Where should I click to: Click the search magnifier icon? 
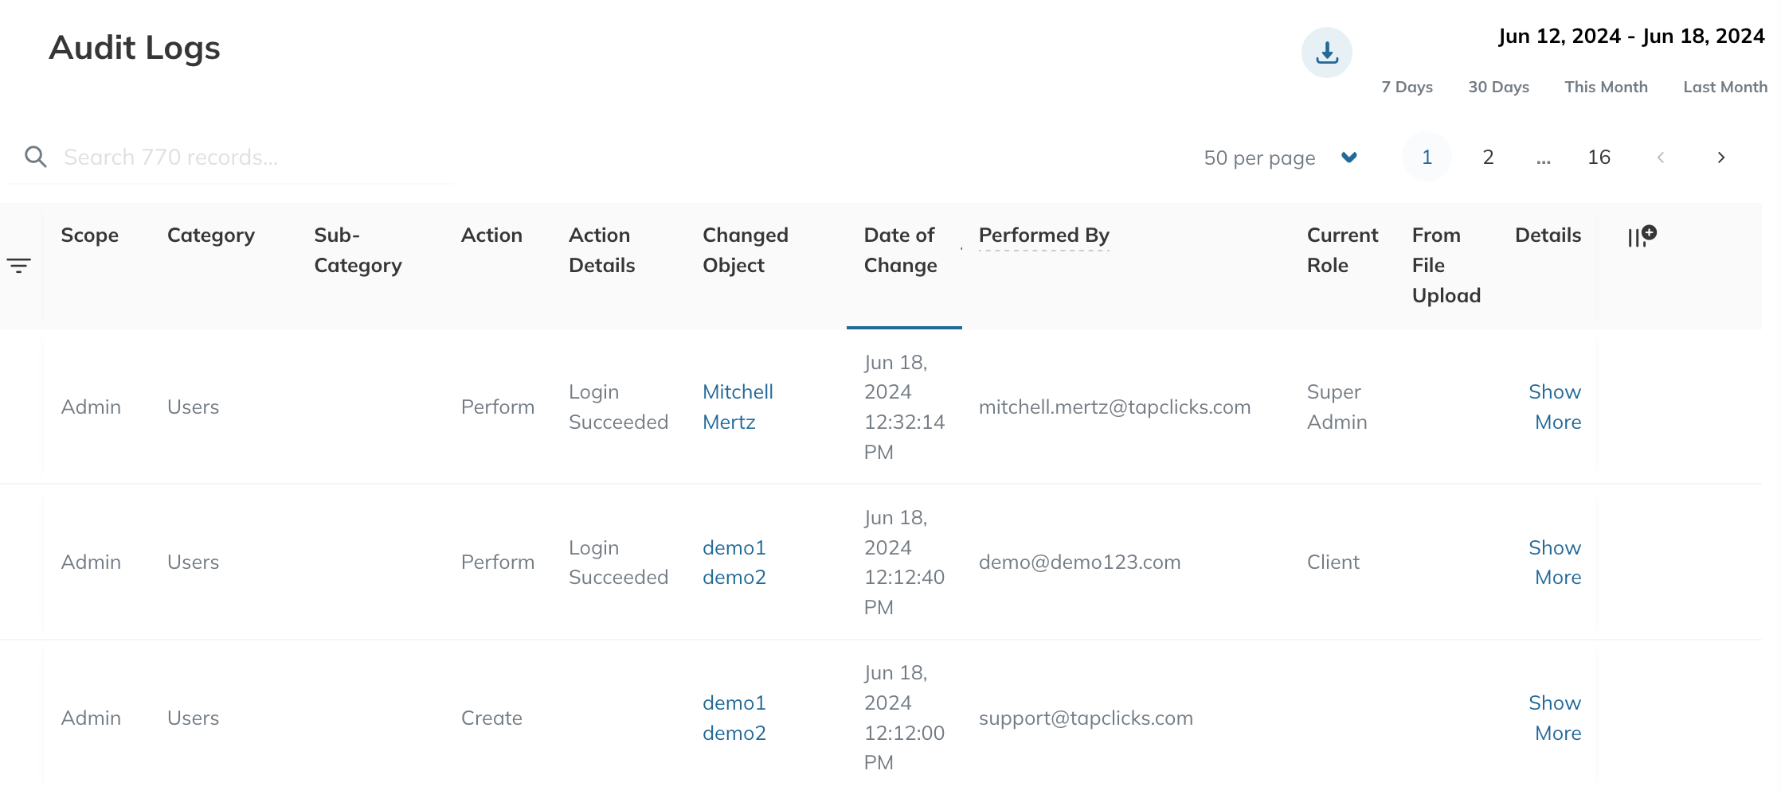36,157
